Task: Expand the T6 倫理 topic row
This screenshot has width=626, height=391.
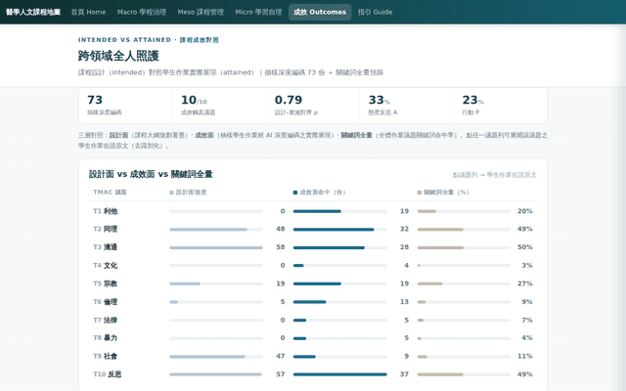Action: (x=313, y=302)
